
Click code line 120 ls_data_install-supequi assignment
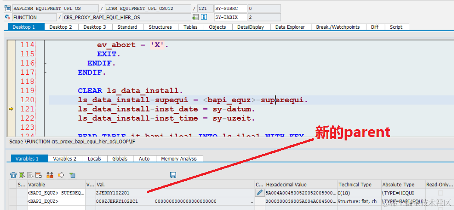pos(193,100)
